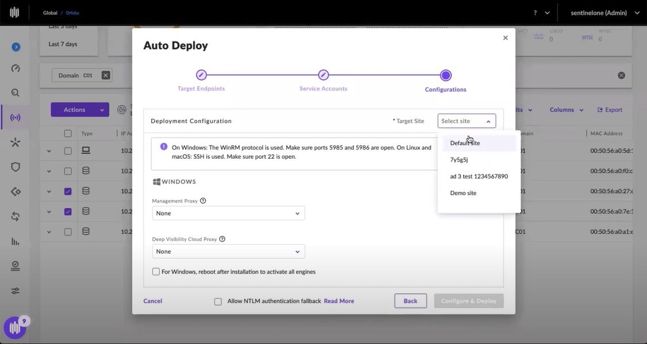
Task: Click the settings sliders sidebar icon
Action: tap(16, 291)
